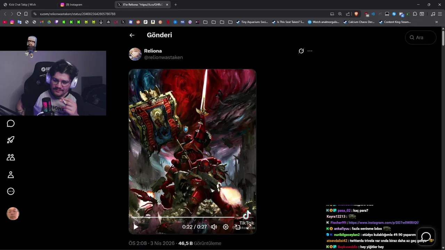This screenshot has width=445, height=250.
Task: Open the three-dot more menu on the post
Action: point(310,51)
